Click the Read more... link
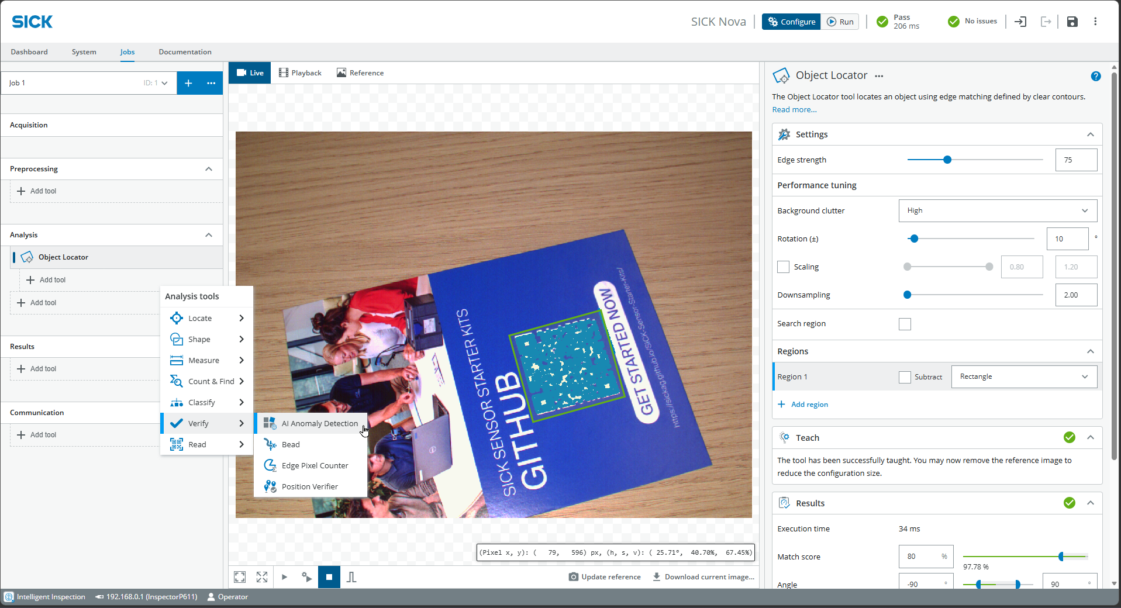This screenshot has width=1121, height=608. [794, 110]
